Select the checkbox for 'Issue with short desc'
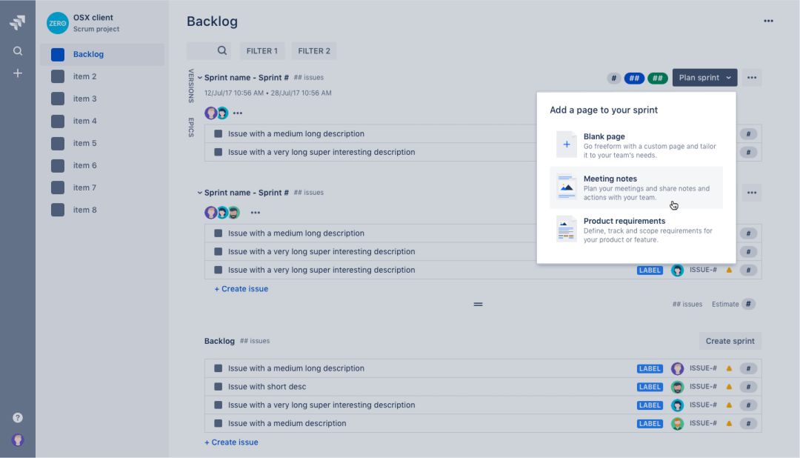The width and height of the screenshot is (800, 458). tap(219, 387)
